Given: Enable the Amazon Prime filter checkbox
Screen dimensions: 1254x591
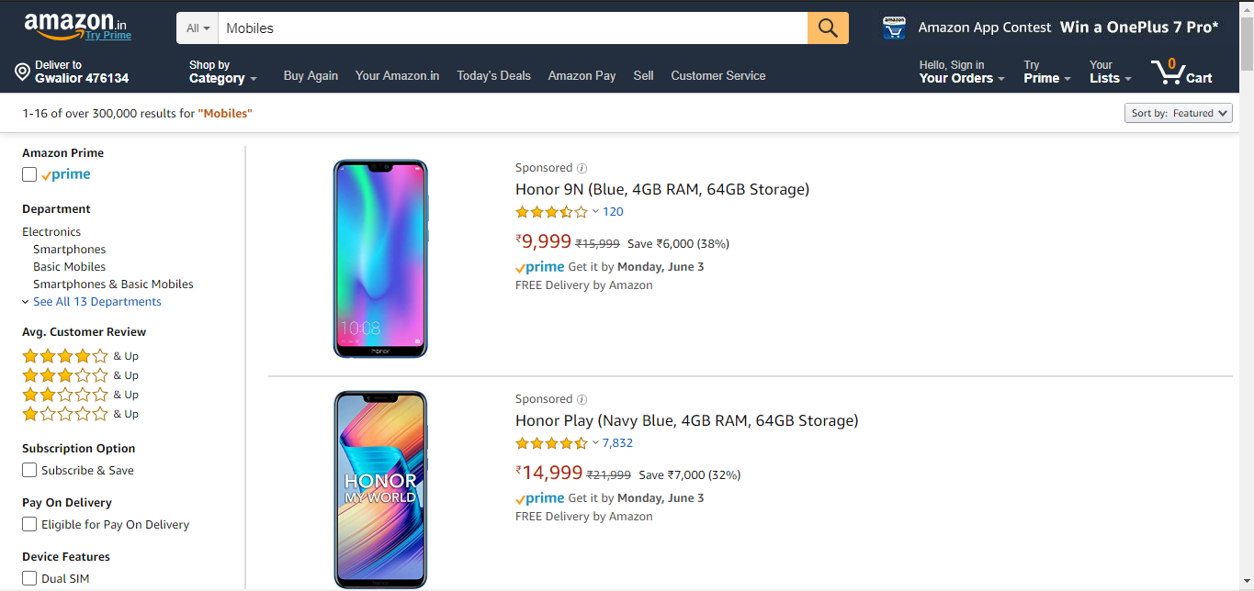Looking at the screenshot, I should pos(30,174).
